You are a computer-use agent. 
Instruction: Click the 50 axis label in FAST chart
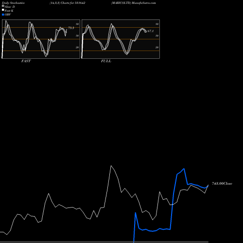click(77, 36)
